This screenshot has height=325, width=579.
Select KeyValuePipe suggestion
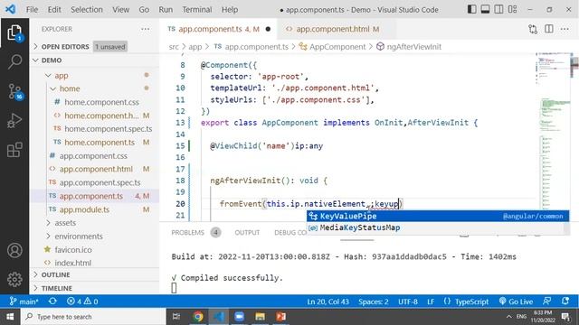tap(438, 216)
